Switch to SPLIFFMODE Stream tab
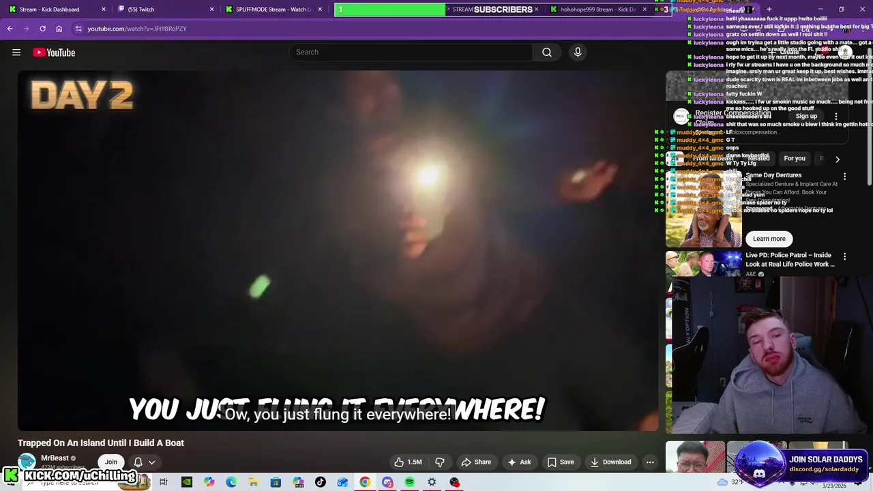 pos(273,10)
